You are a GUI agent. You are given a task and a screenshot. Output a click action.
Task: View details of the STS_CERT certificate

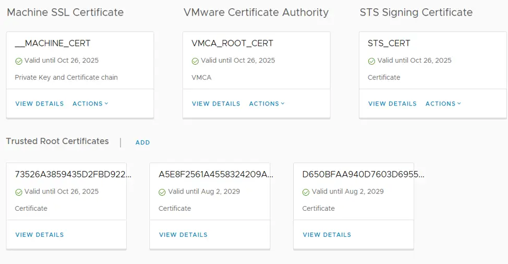(x=392, y=104)
